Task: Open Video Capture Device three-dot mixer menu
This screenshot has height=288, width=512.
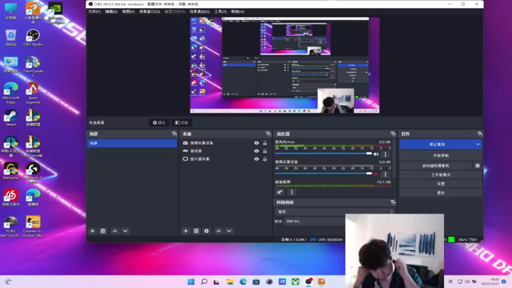Action: pos(385,174)
